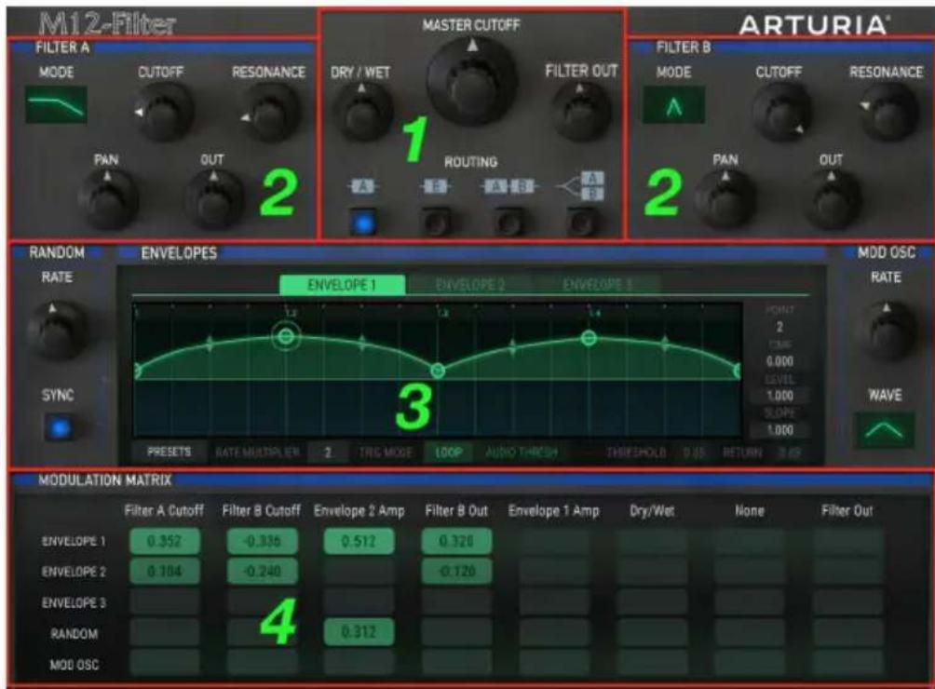Open the Filter B Cutoff destination column header

pyautogui.click(x=261, y=510)
